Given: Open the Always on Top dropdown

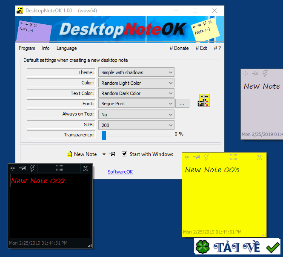Looking at the screenshot, I should 136,114.
